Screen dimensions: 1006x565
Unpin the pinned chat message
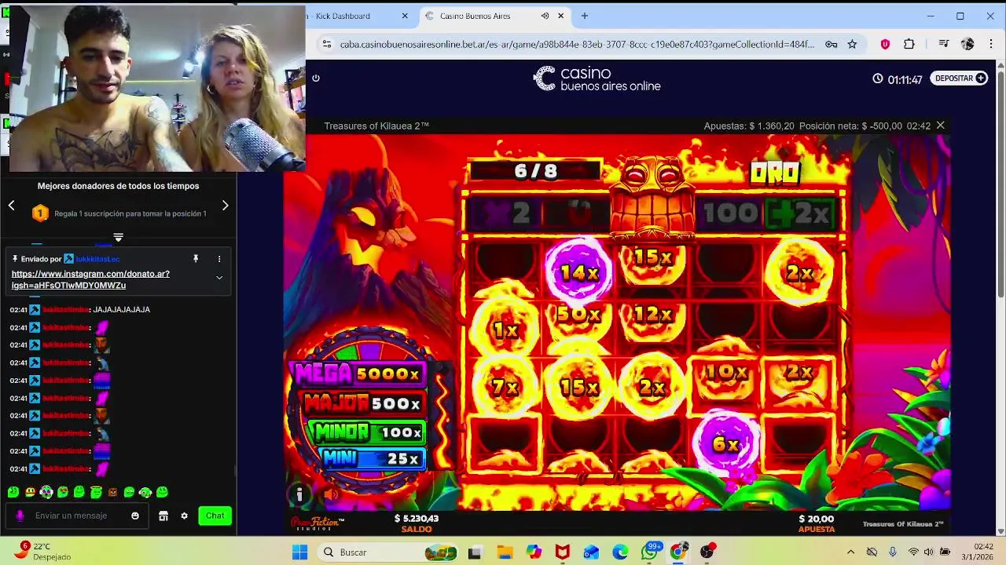tap(196, 259)
